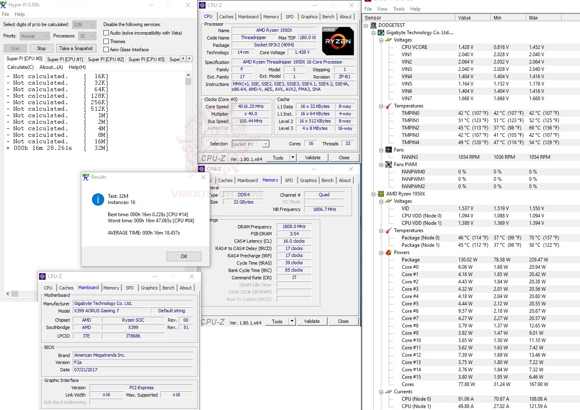Collapse the Currents tree node
The image size is (580, 410).
click(381, 392)
